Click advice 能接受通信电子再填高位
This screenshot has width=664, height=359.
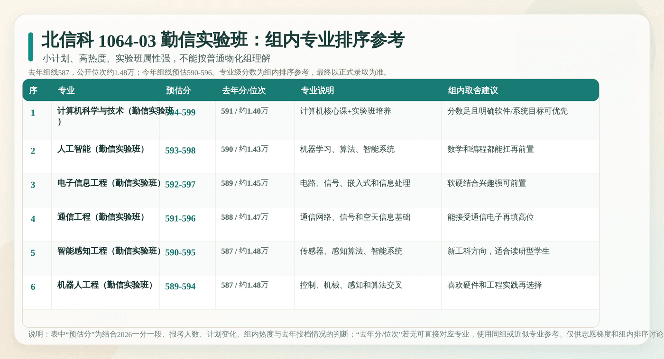tap(490, 217)
